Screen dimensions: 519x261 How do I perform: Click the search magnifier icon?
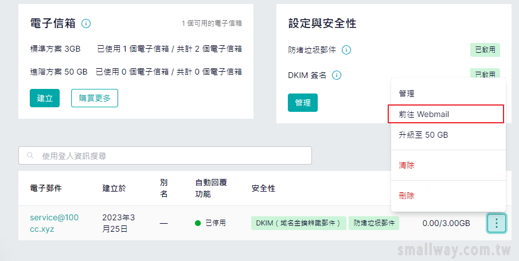(30, 155)
